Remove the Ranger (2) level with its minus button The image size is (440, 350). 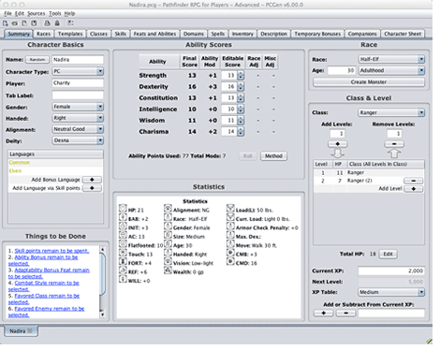click(414, 181)
